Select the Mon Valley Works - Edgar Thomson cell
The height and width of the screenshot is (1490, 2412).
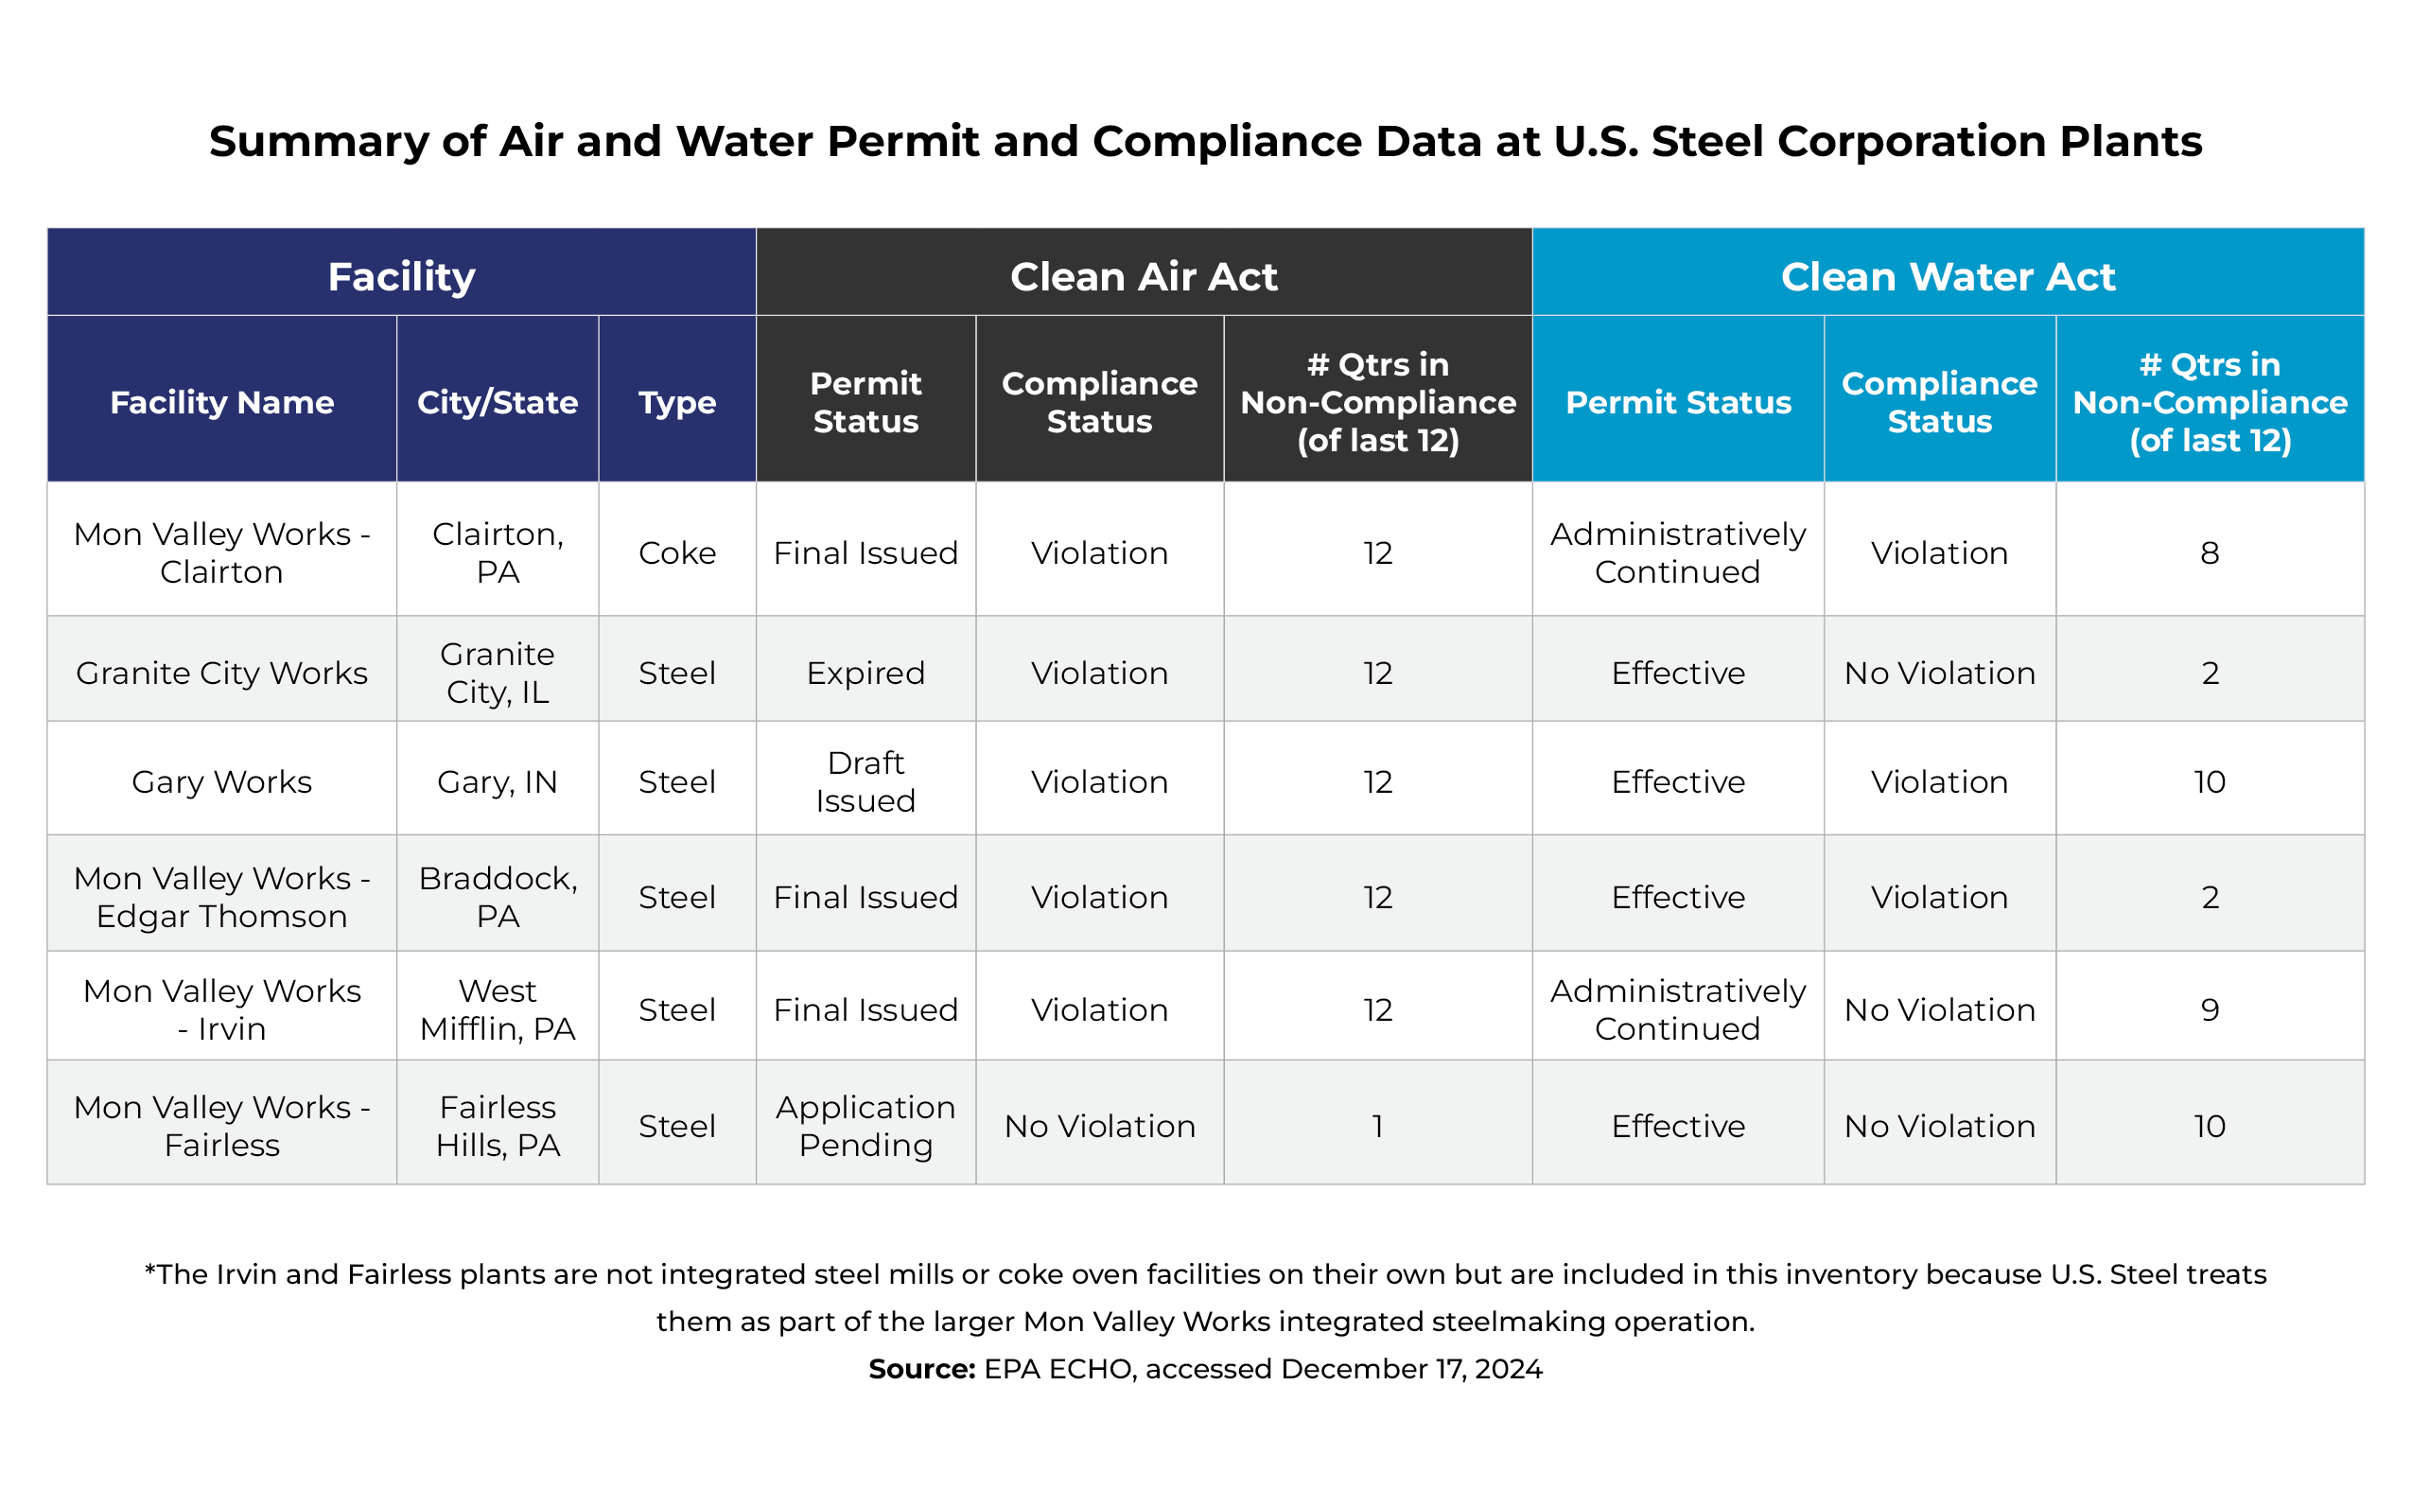tap(221, 897)
